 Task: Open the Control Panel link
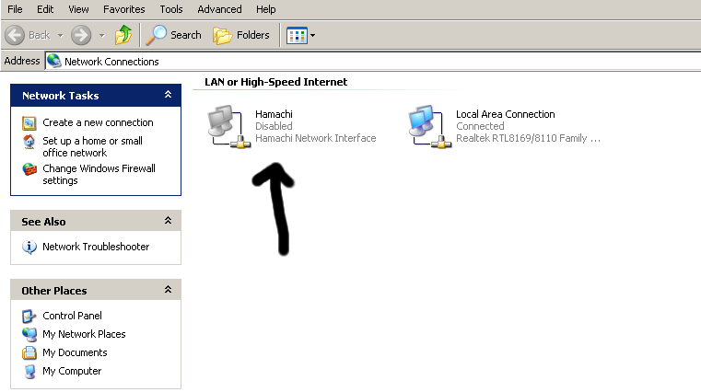tap(72, 316)
